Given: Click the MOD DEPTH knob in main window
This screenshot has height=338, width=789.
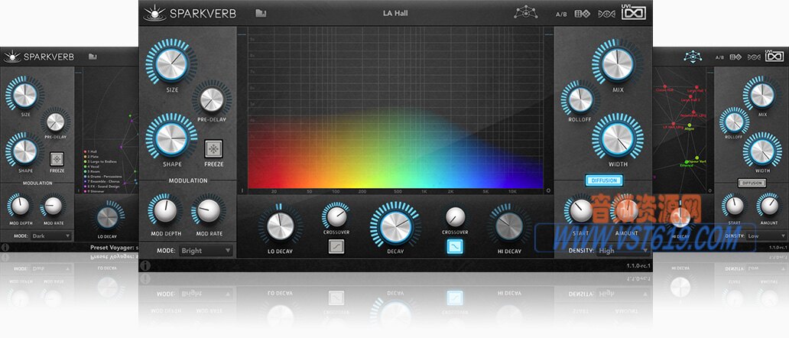Looking at the screenshot, I should point(165,211).
